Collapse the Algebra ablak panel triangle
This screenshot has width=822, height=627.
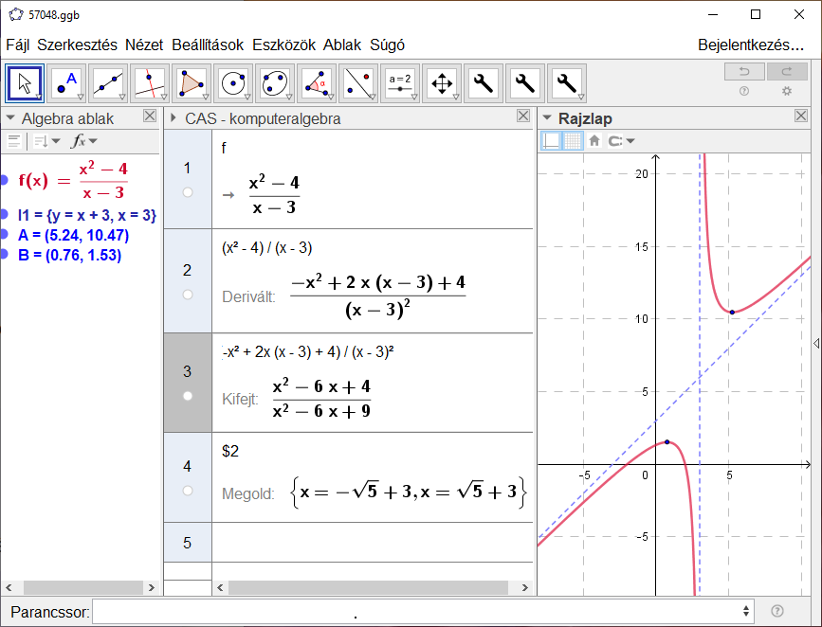[10, 118]
